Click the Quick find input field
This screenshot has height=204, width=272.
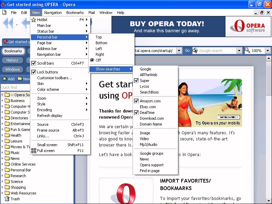tap(14, 87)
